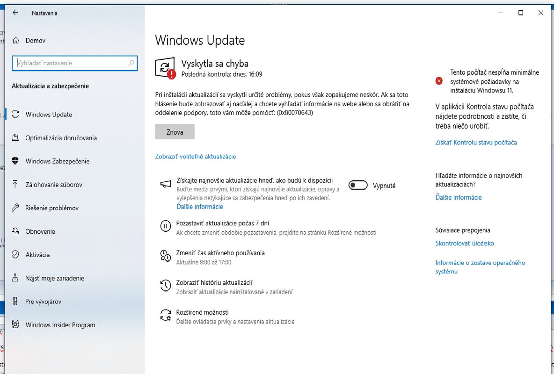Click Pozastaviť aktualizácie počas 7 dní
This screenshot has width=554, height=374.
point(223,223)
